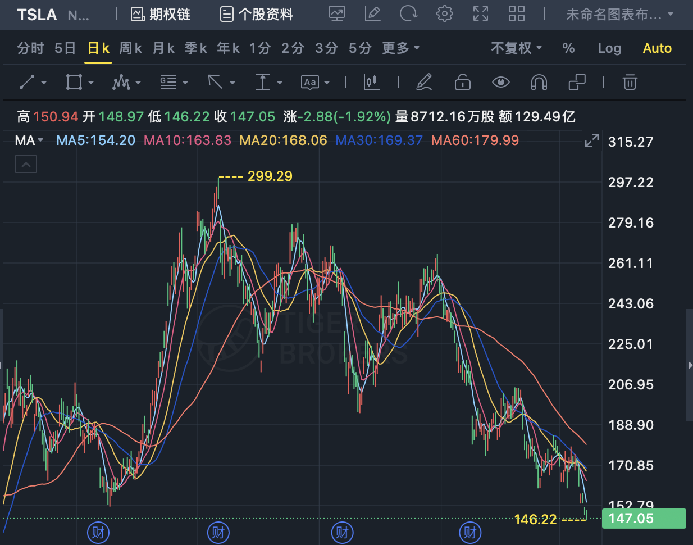Expand text annotation tool options arrow

tap(327, 83)
